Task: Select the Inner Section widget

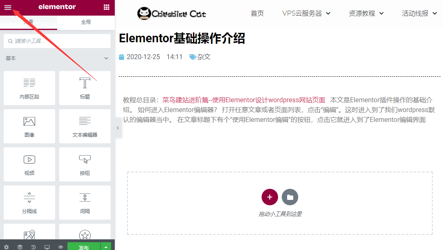Action: 29,87
